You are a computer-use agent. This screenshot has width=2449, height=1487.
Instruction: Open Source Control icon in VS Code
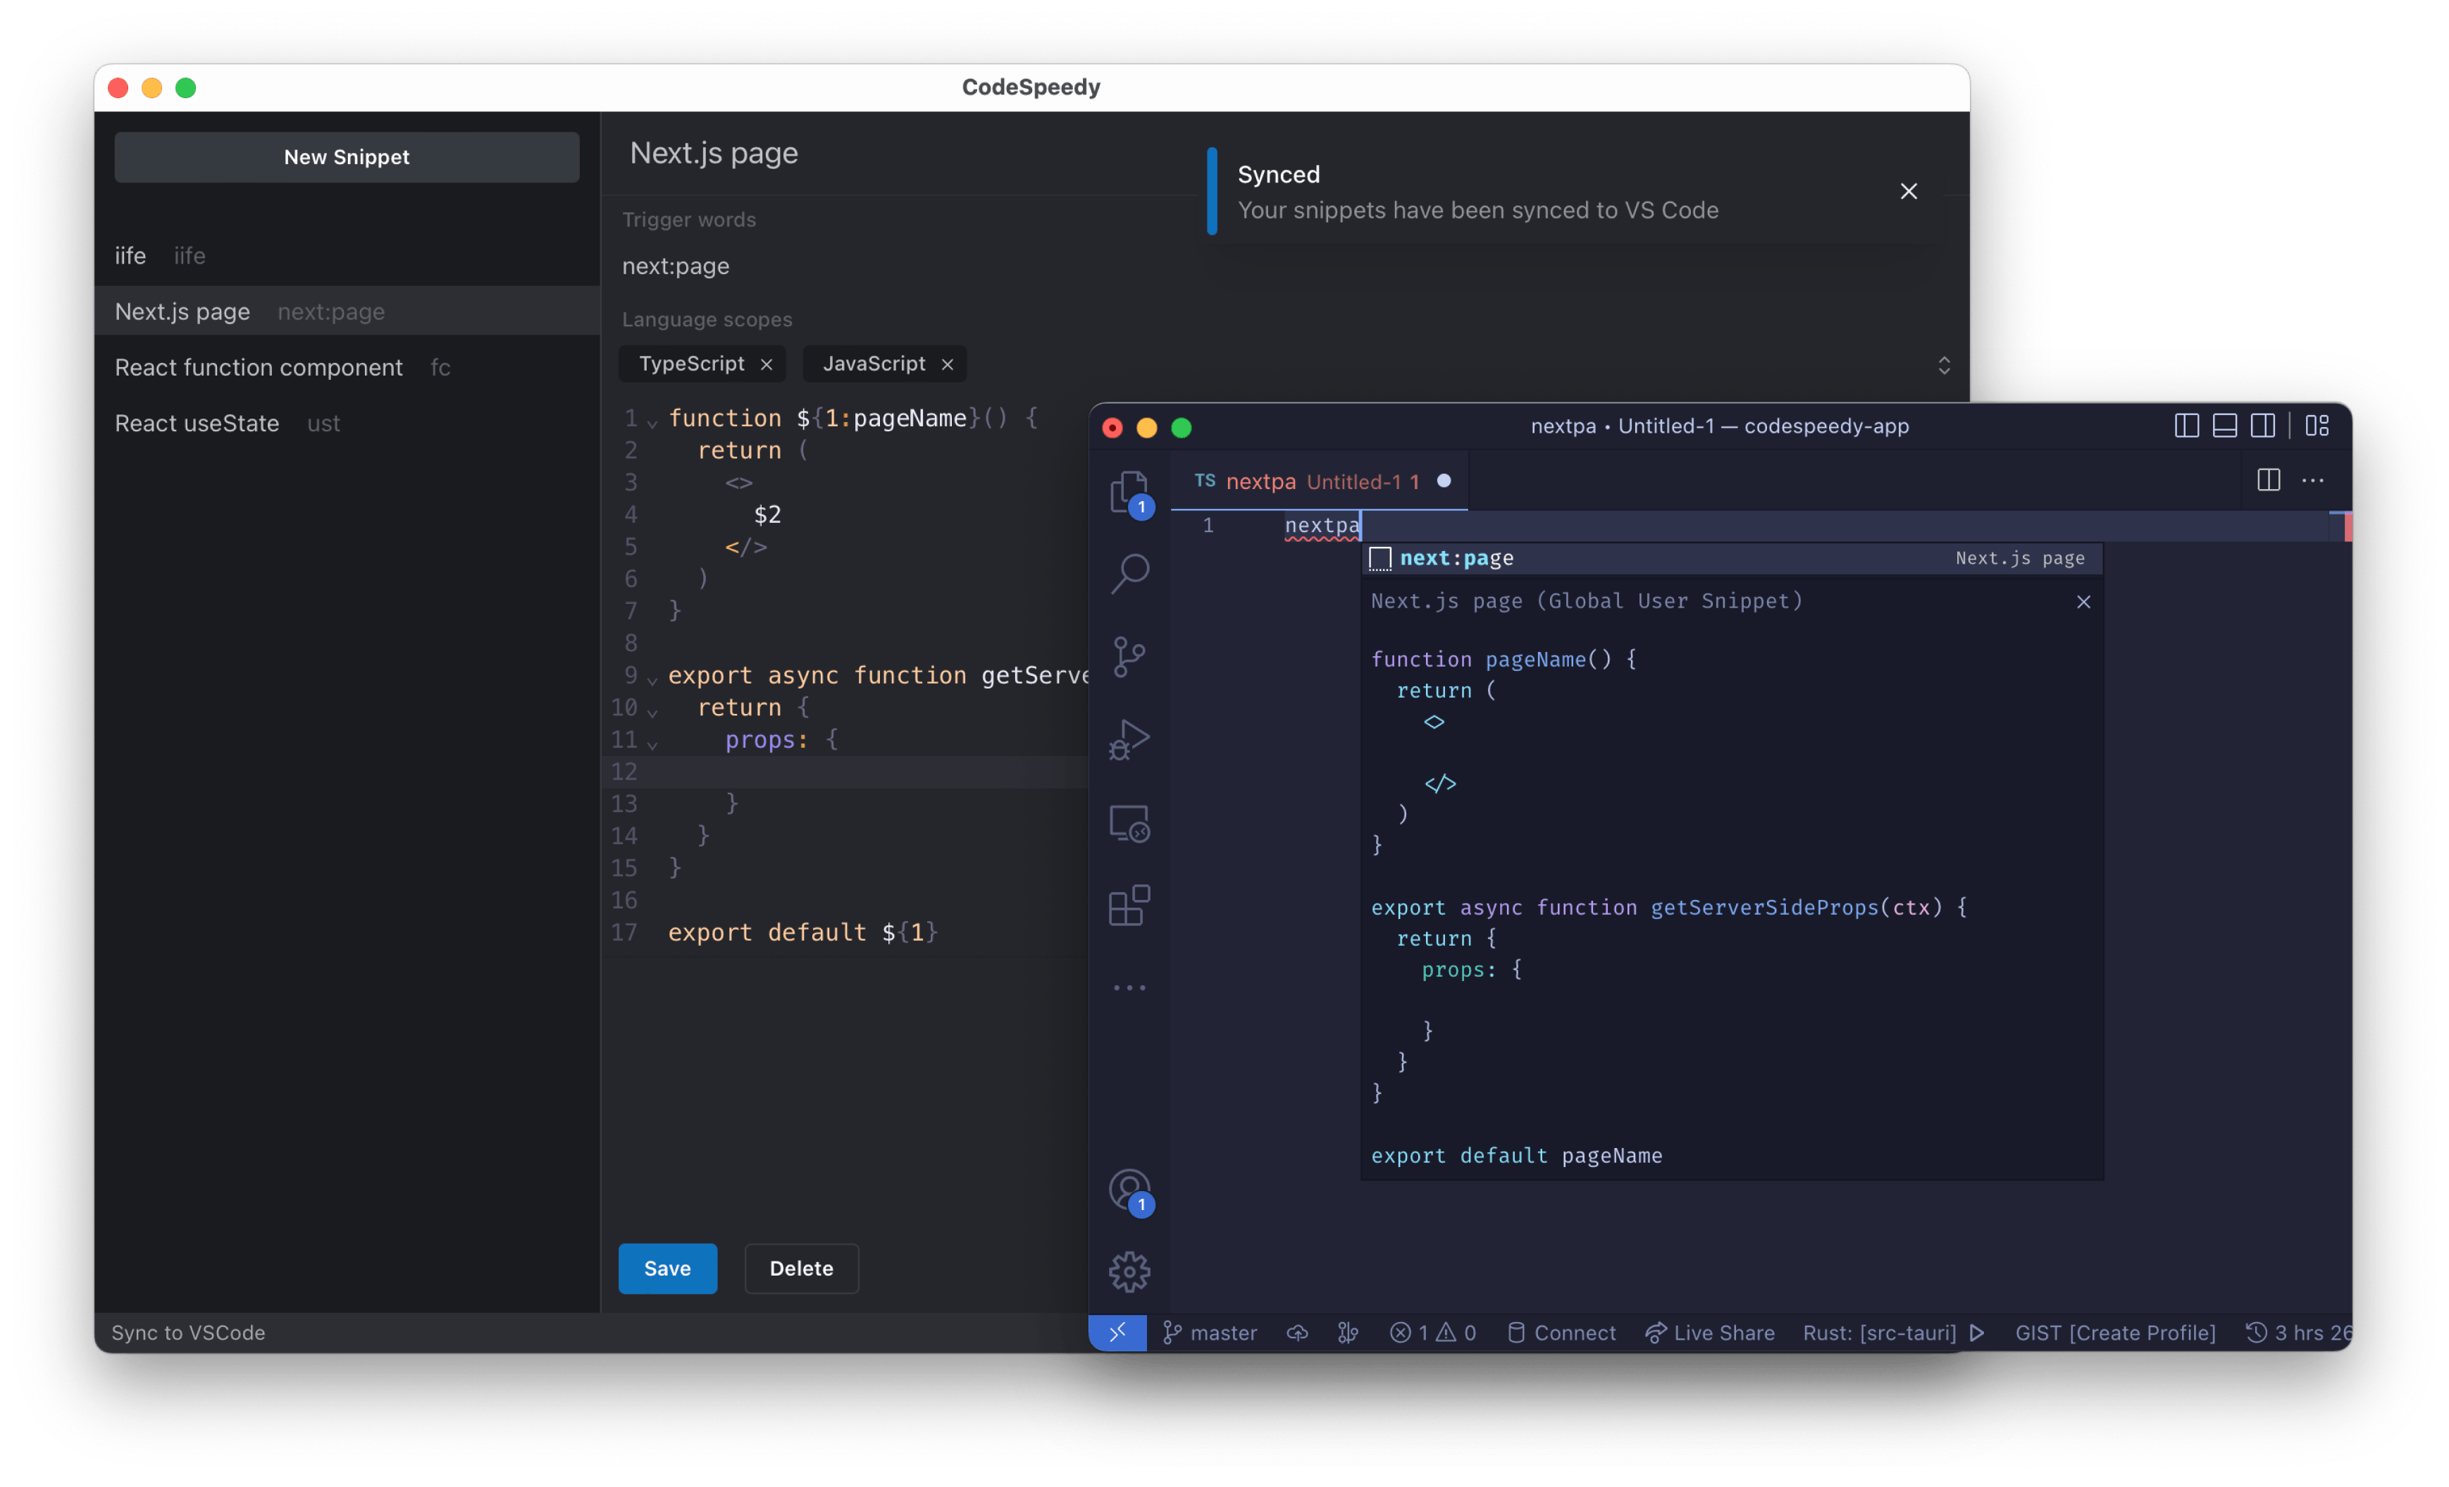1129,657
